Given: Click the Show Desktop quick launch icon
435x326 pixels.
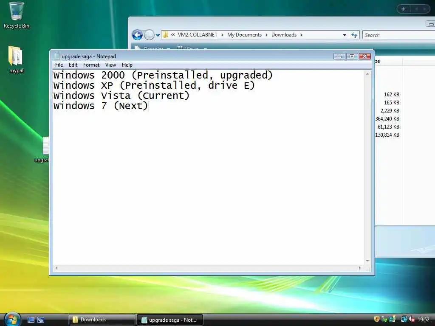Looking at the screenshot, I should pos(31,320).
